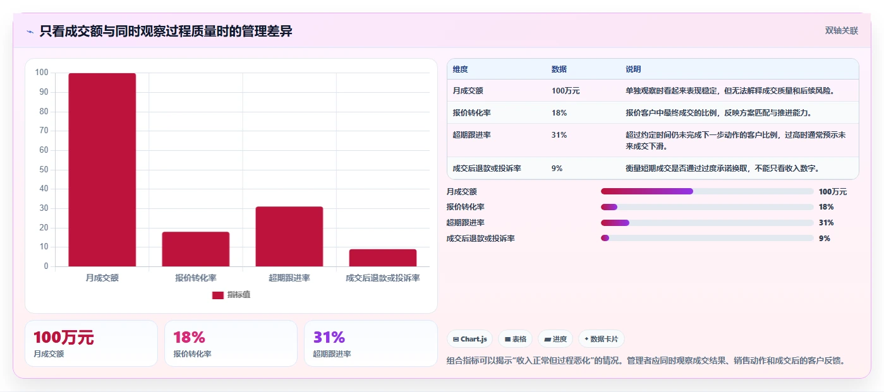This screenshot has width=884, height=392.
Task: Click the summary paragraph starting with 组合指标
Action: tap(646, 361)
